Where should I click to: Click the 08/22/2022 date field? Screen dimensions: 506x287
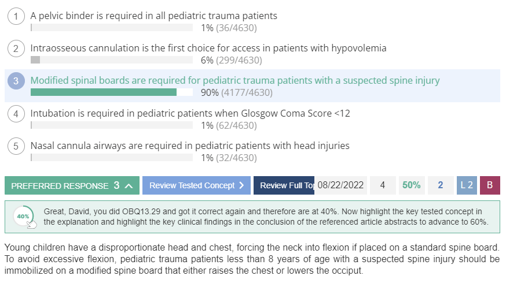pyautogui.click(x=340, y=185)
